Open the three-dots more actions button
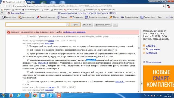174x98 pixels. pos(115,25)
